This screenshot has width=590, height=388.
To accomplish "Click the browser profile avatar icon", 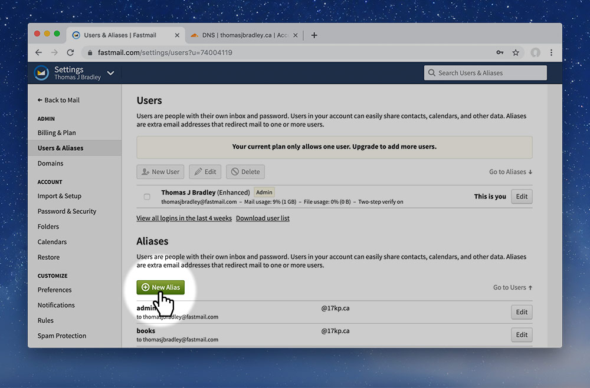I will (535, 52).
